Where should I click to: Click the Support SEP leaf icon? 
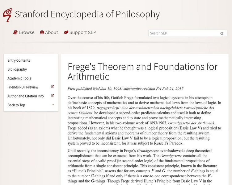(66, 32)
